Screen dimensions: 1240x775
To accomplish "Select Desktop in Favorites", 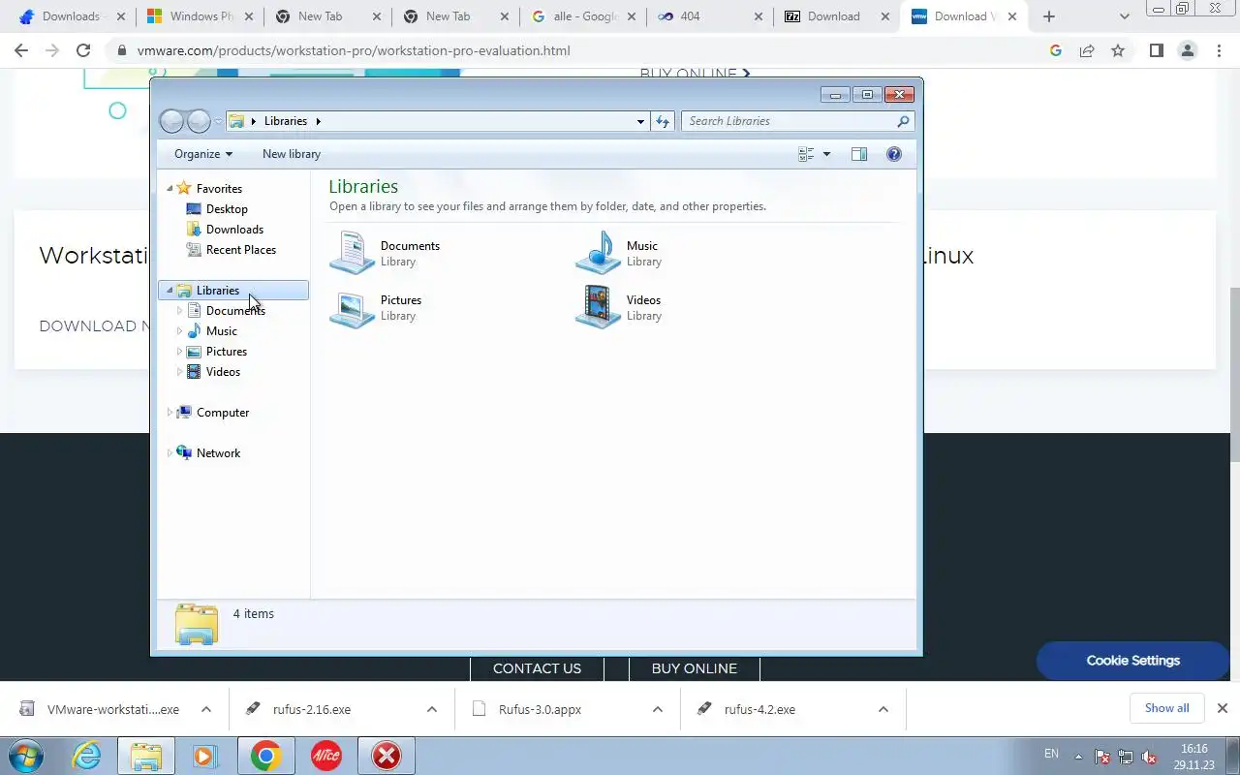I will coord(227,209).
